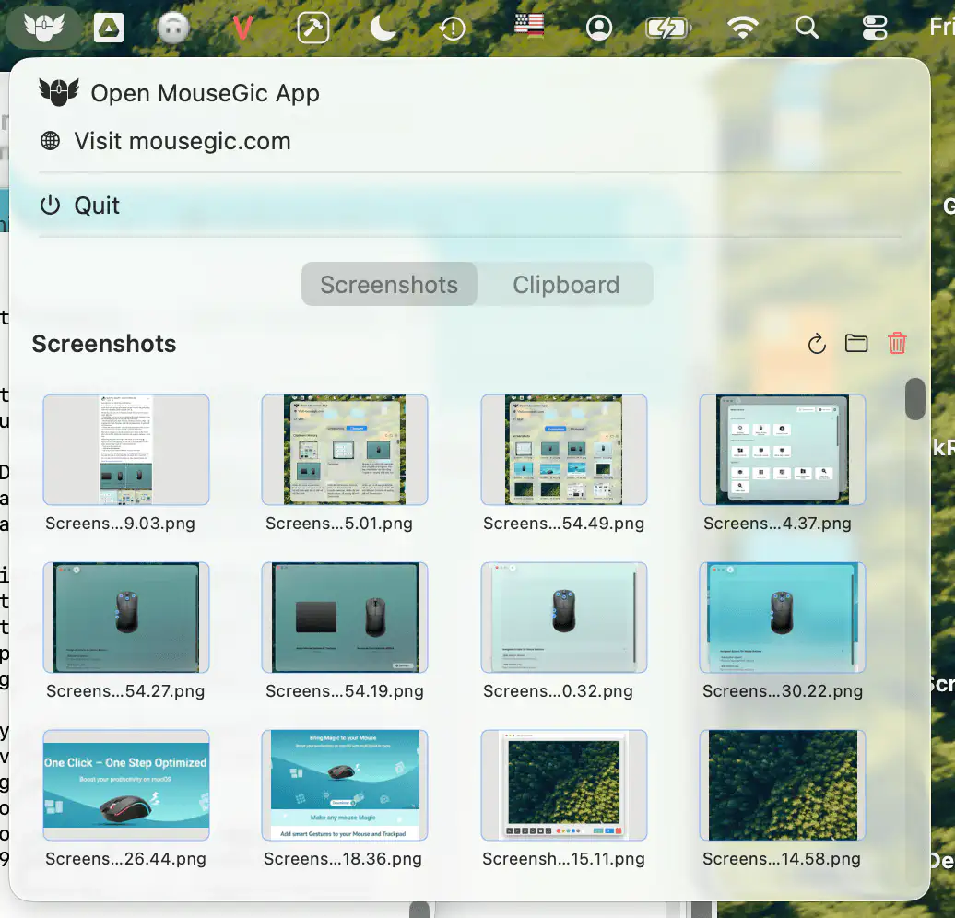This screenshot has height=918, width=955.
Task: Open Control Center in menu bar
Action: click(x=874, y=28)
